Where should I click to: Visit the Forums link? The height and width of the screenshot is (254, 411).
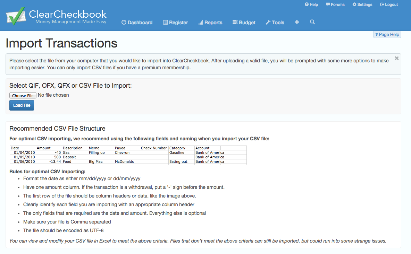pyautogui.click(x=335, y=5)
